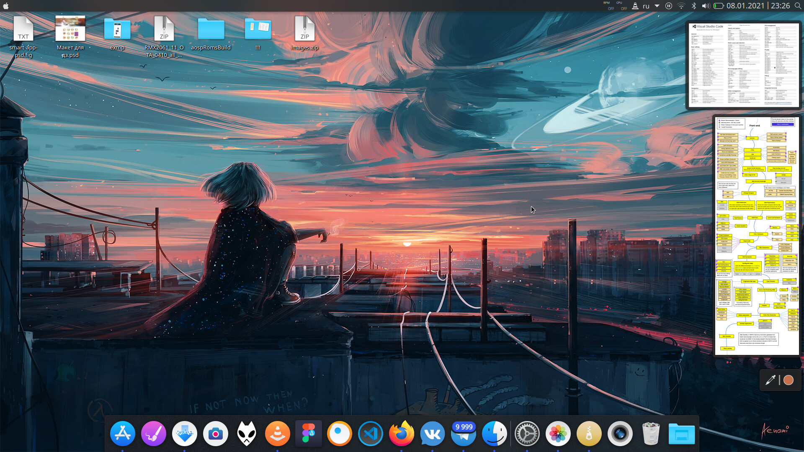The height and width of the screenshot is (452, 804).
Task: Open the Apple menu logo
Action: [6, 6]
